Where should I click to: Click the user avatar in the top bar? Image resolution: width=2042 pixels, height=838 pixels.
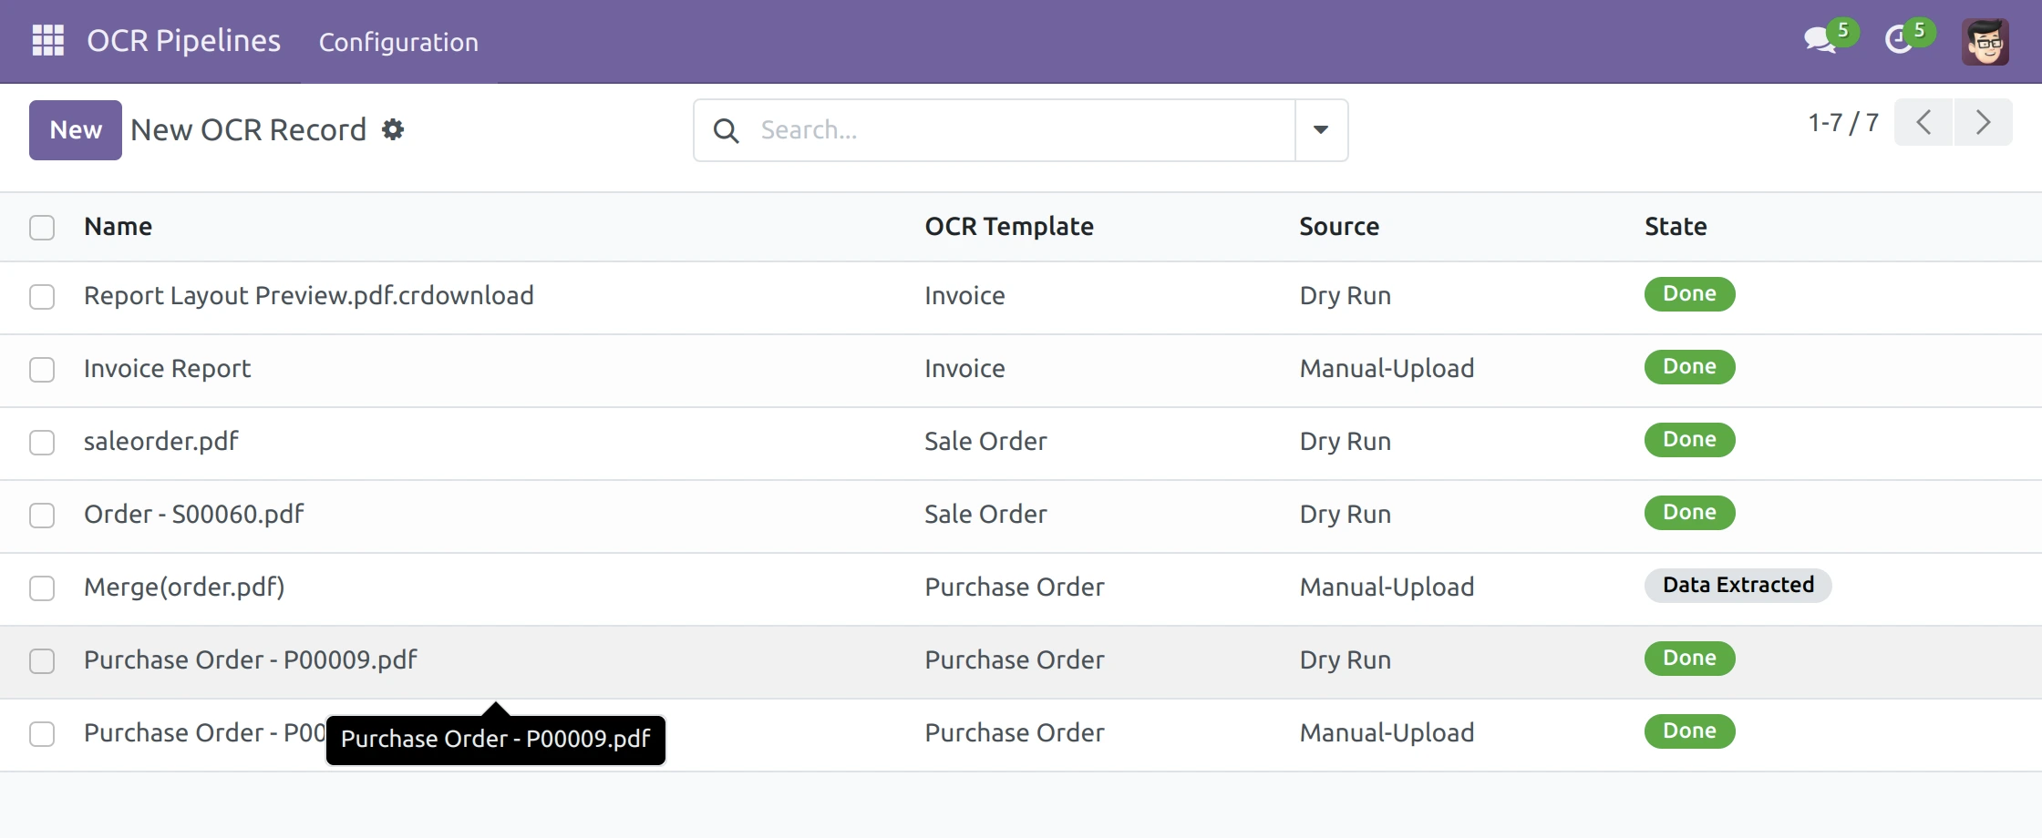pyautogui.click(x=1985, y=40)
